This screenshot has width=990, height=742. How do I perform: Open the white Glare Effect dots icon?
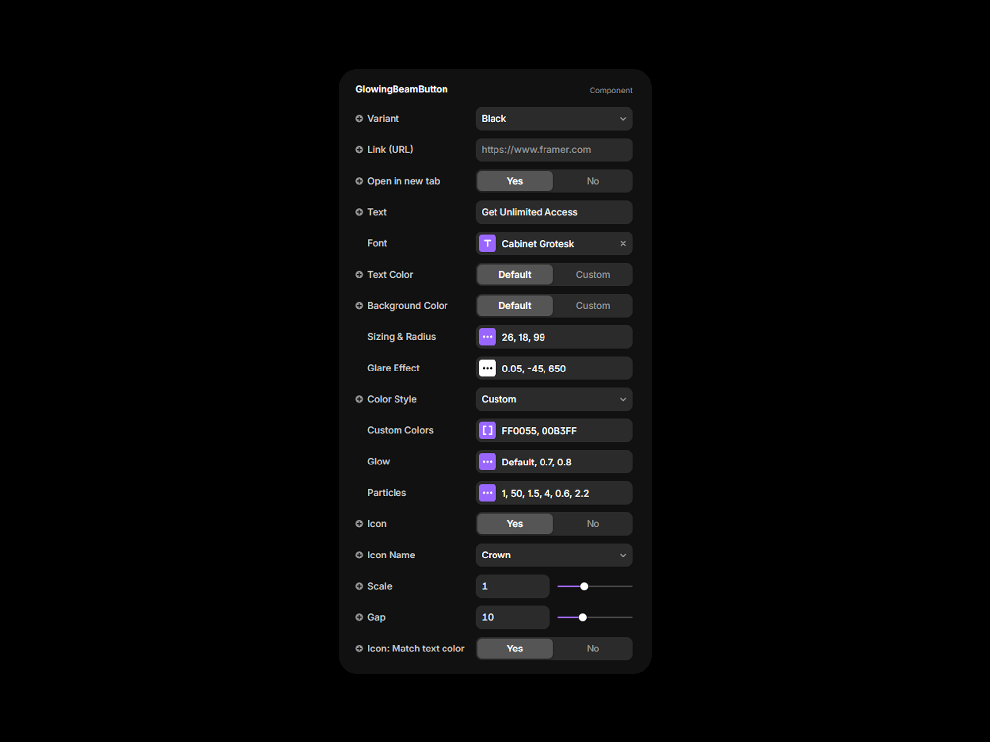tap(487, 368)
